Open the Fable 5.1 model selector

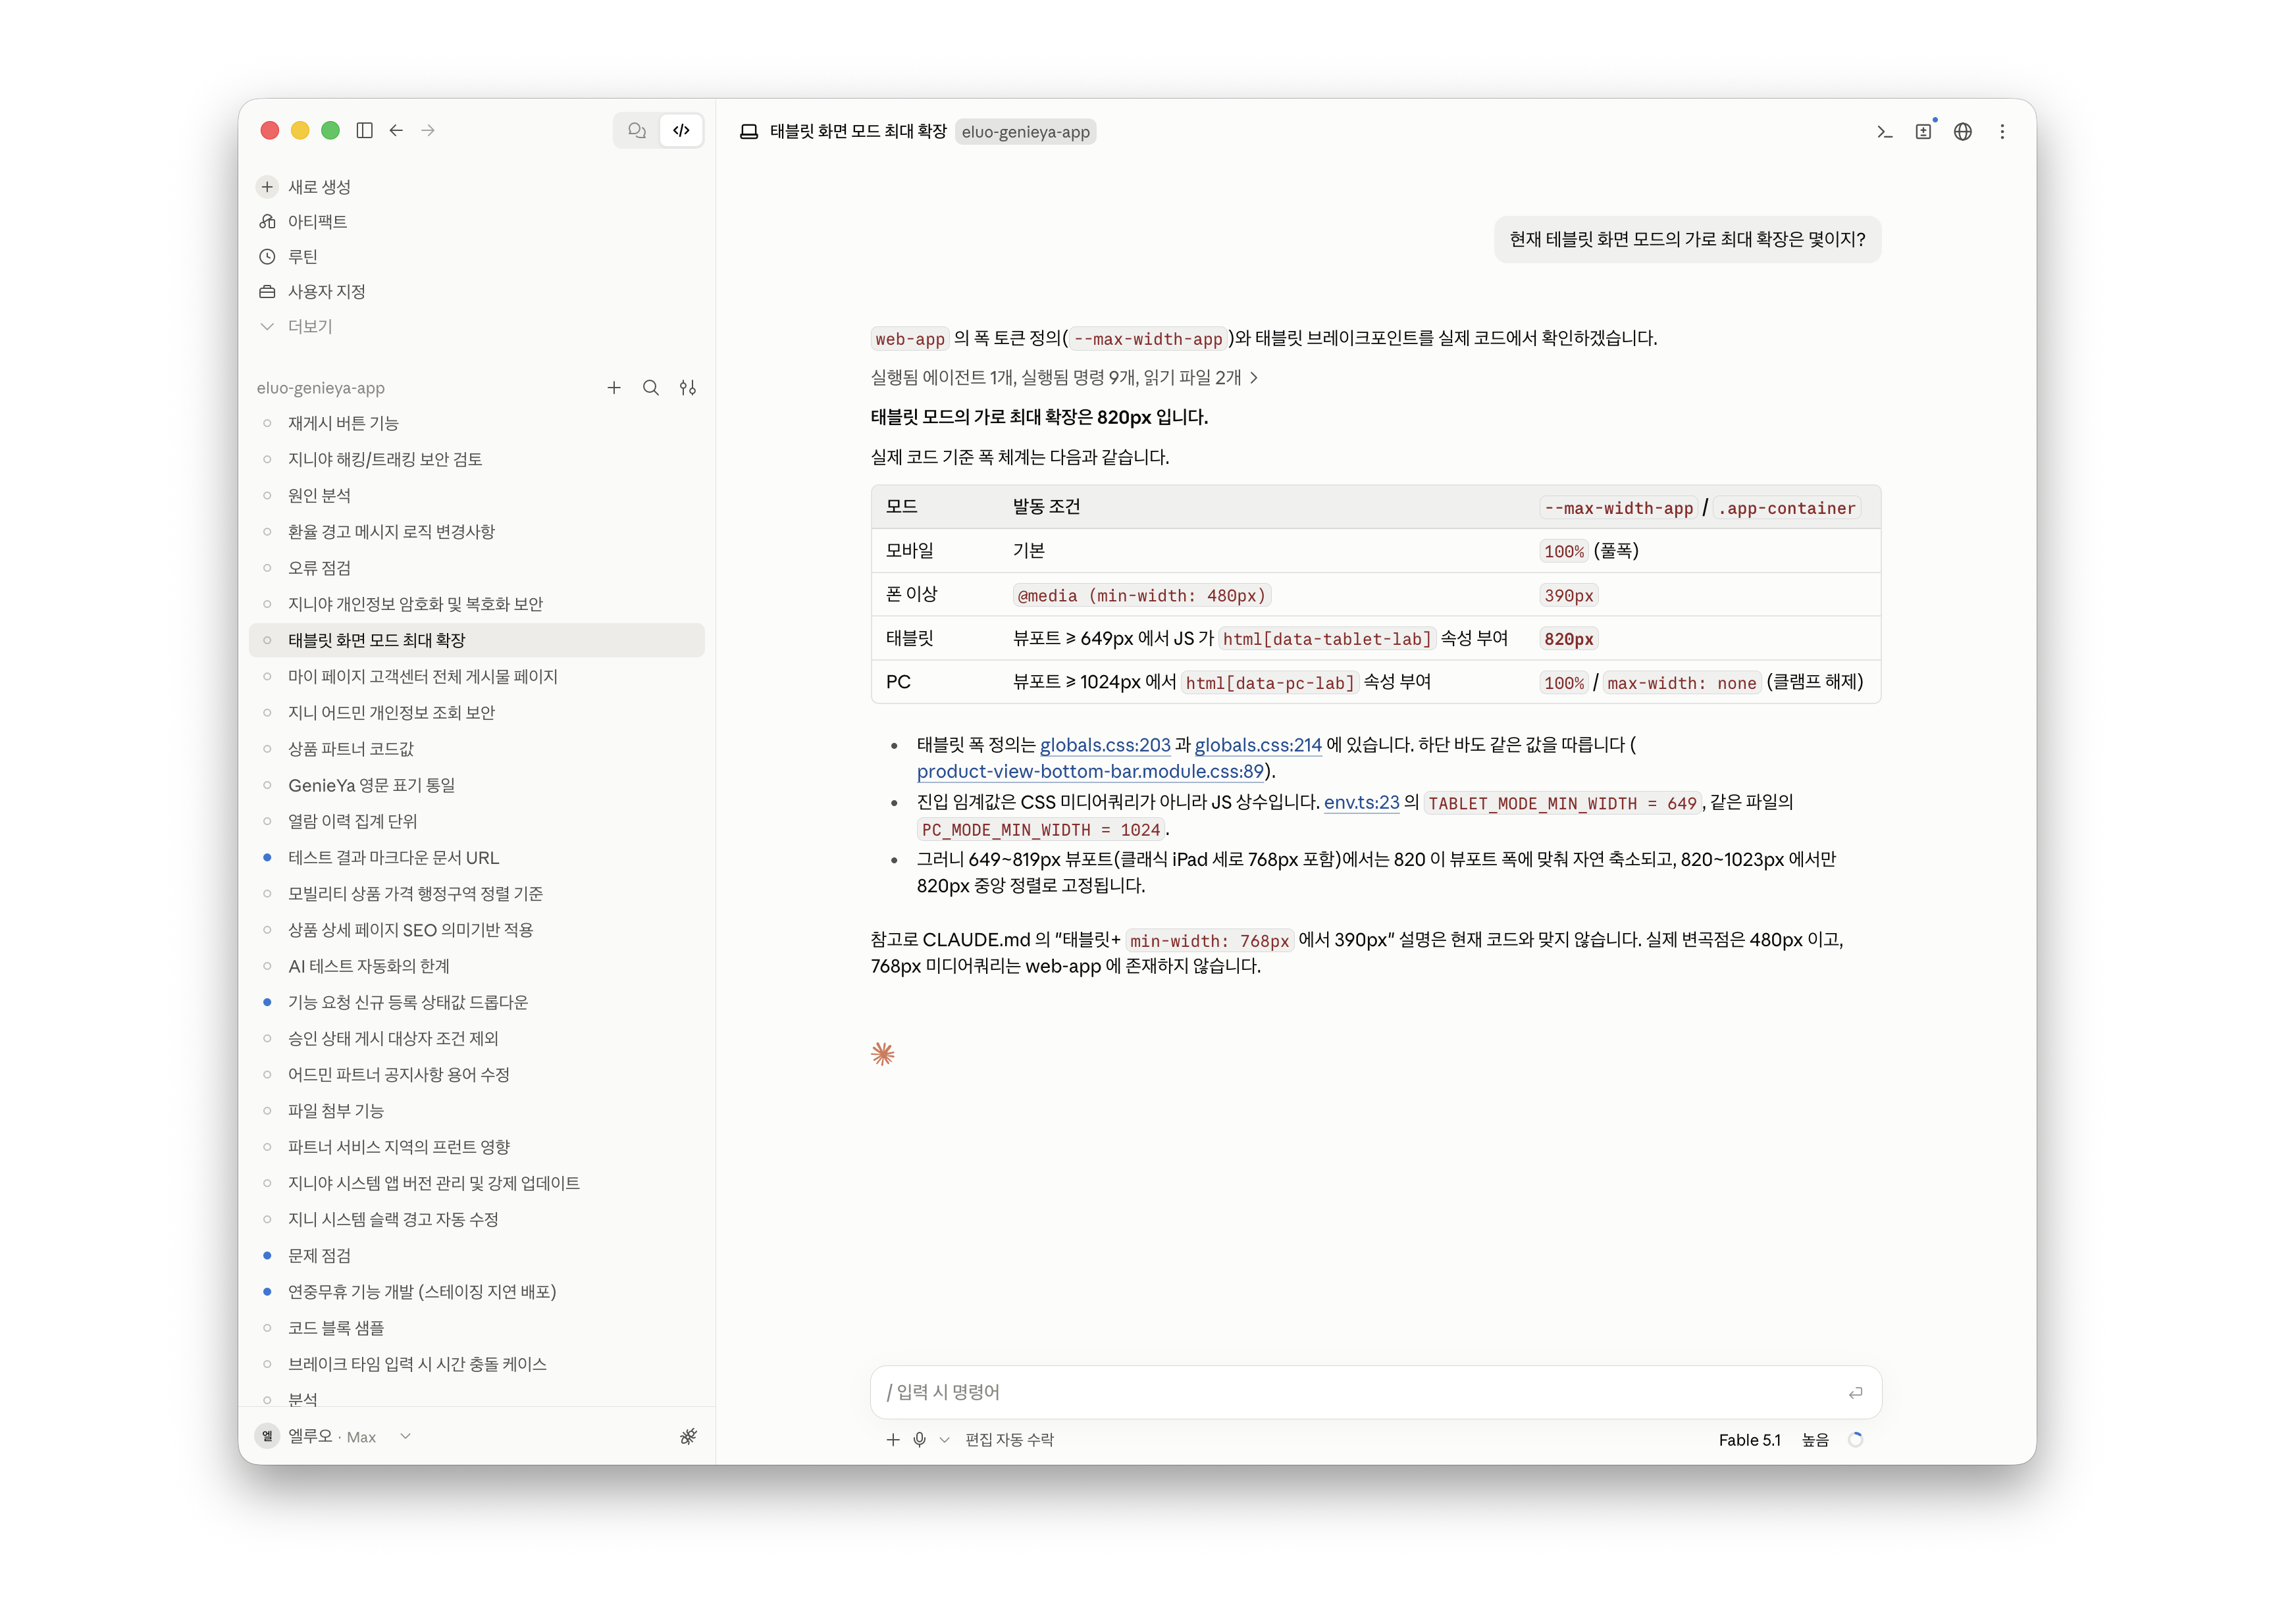coord(1749,1439)
